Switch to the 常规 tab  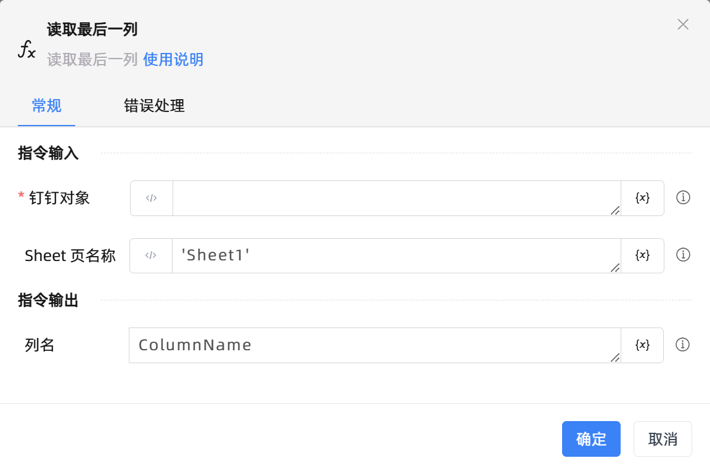tap(46, 106)
